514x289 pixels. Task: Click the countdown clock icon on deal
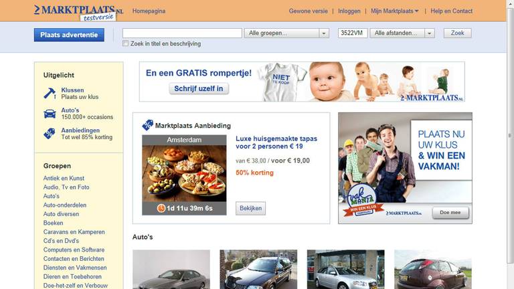161,208
